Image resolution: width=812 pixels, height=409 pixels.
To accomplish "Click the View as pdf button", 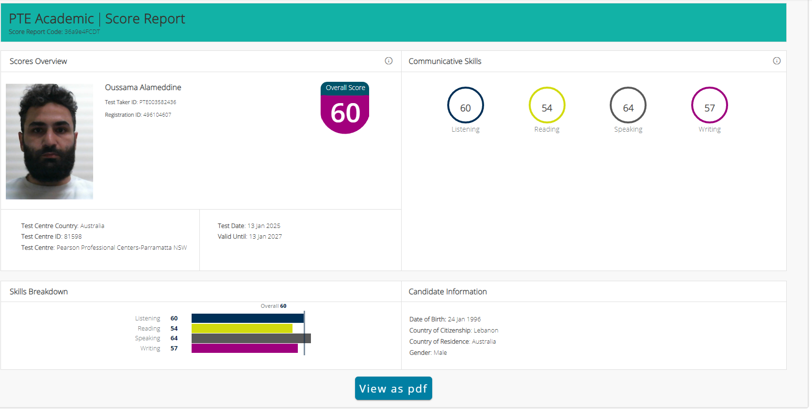I will pos(393,388).
